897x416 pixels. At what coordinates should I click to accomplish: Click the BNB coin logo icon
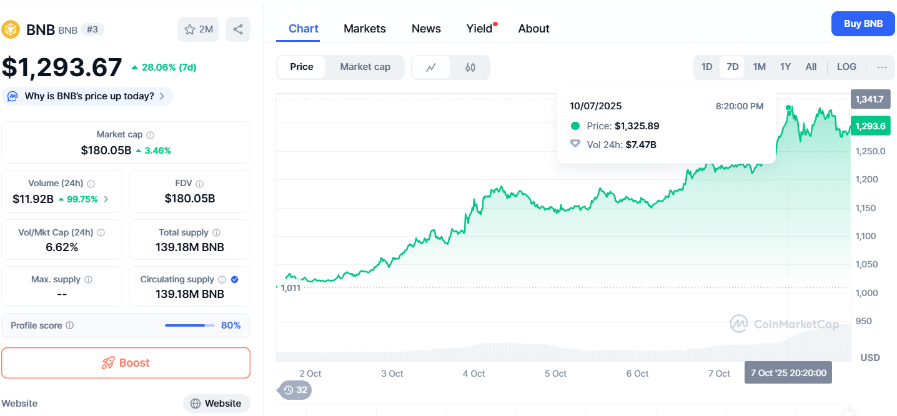click(x=11, y=29)
